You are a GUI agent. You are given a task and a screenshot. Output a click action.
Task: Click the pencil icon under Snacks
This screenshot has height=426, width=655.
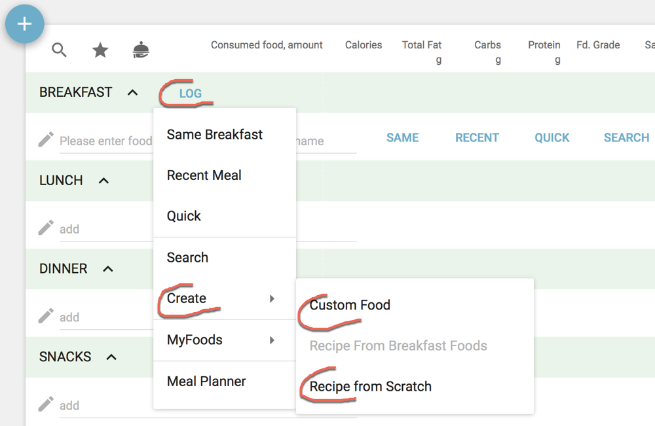(x=45, y=404)
